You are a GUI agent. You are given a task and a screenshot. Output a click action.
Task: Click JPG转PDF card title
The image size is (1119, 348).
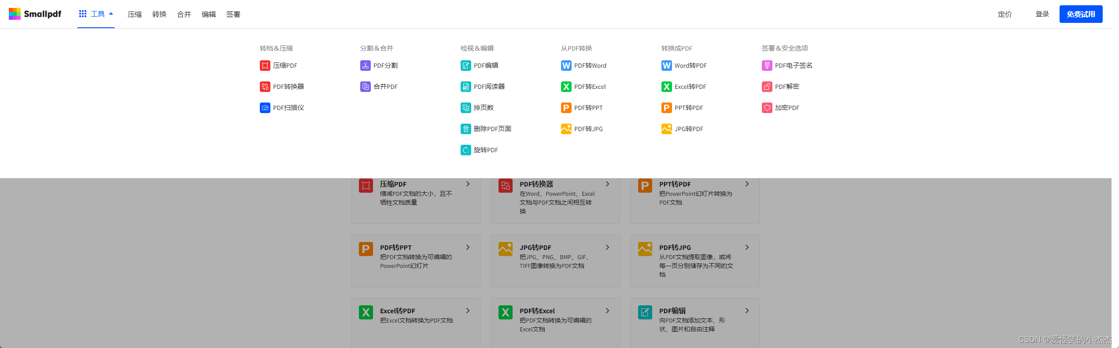pyautogui.click(x=535, y=248)
